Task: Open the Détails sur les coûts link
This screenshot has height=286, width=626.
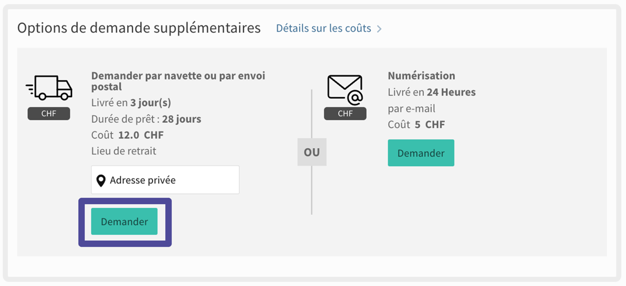Action: coord(323,28)
